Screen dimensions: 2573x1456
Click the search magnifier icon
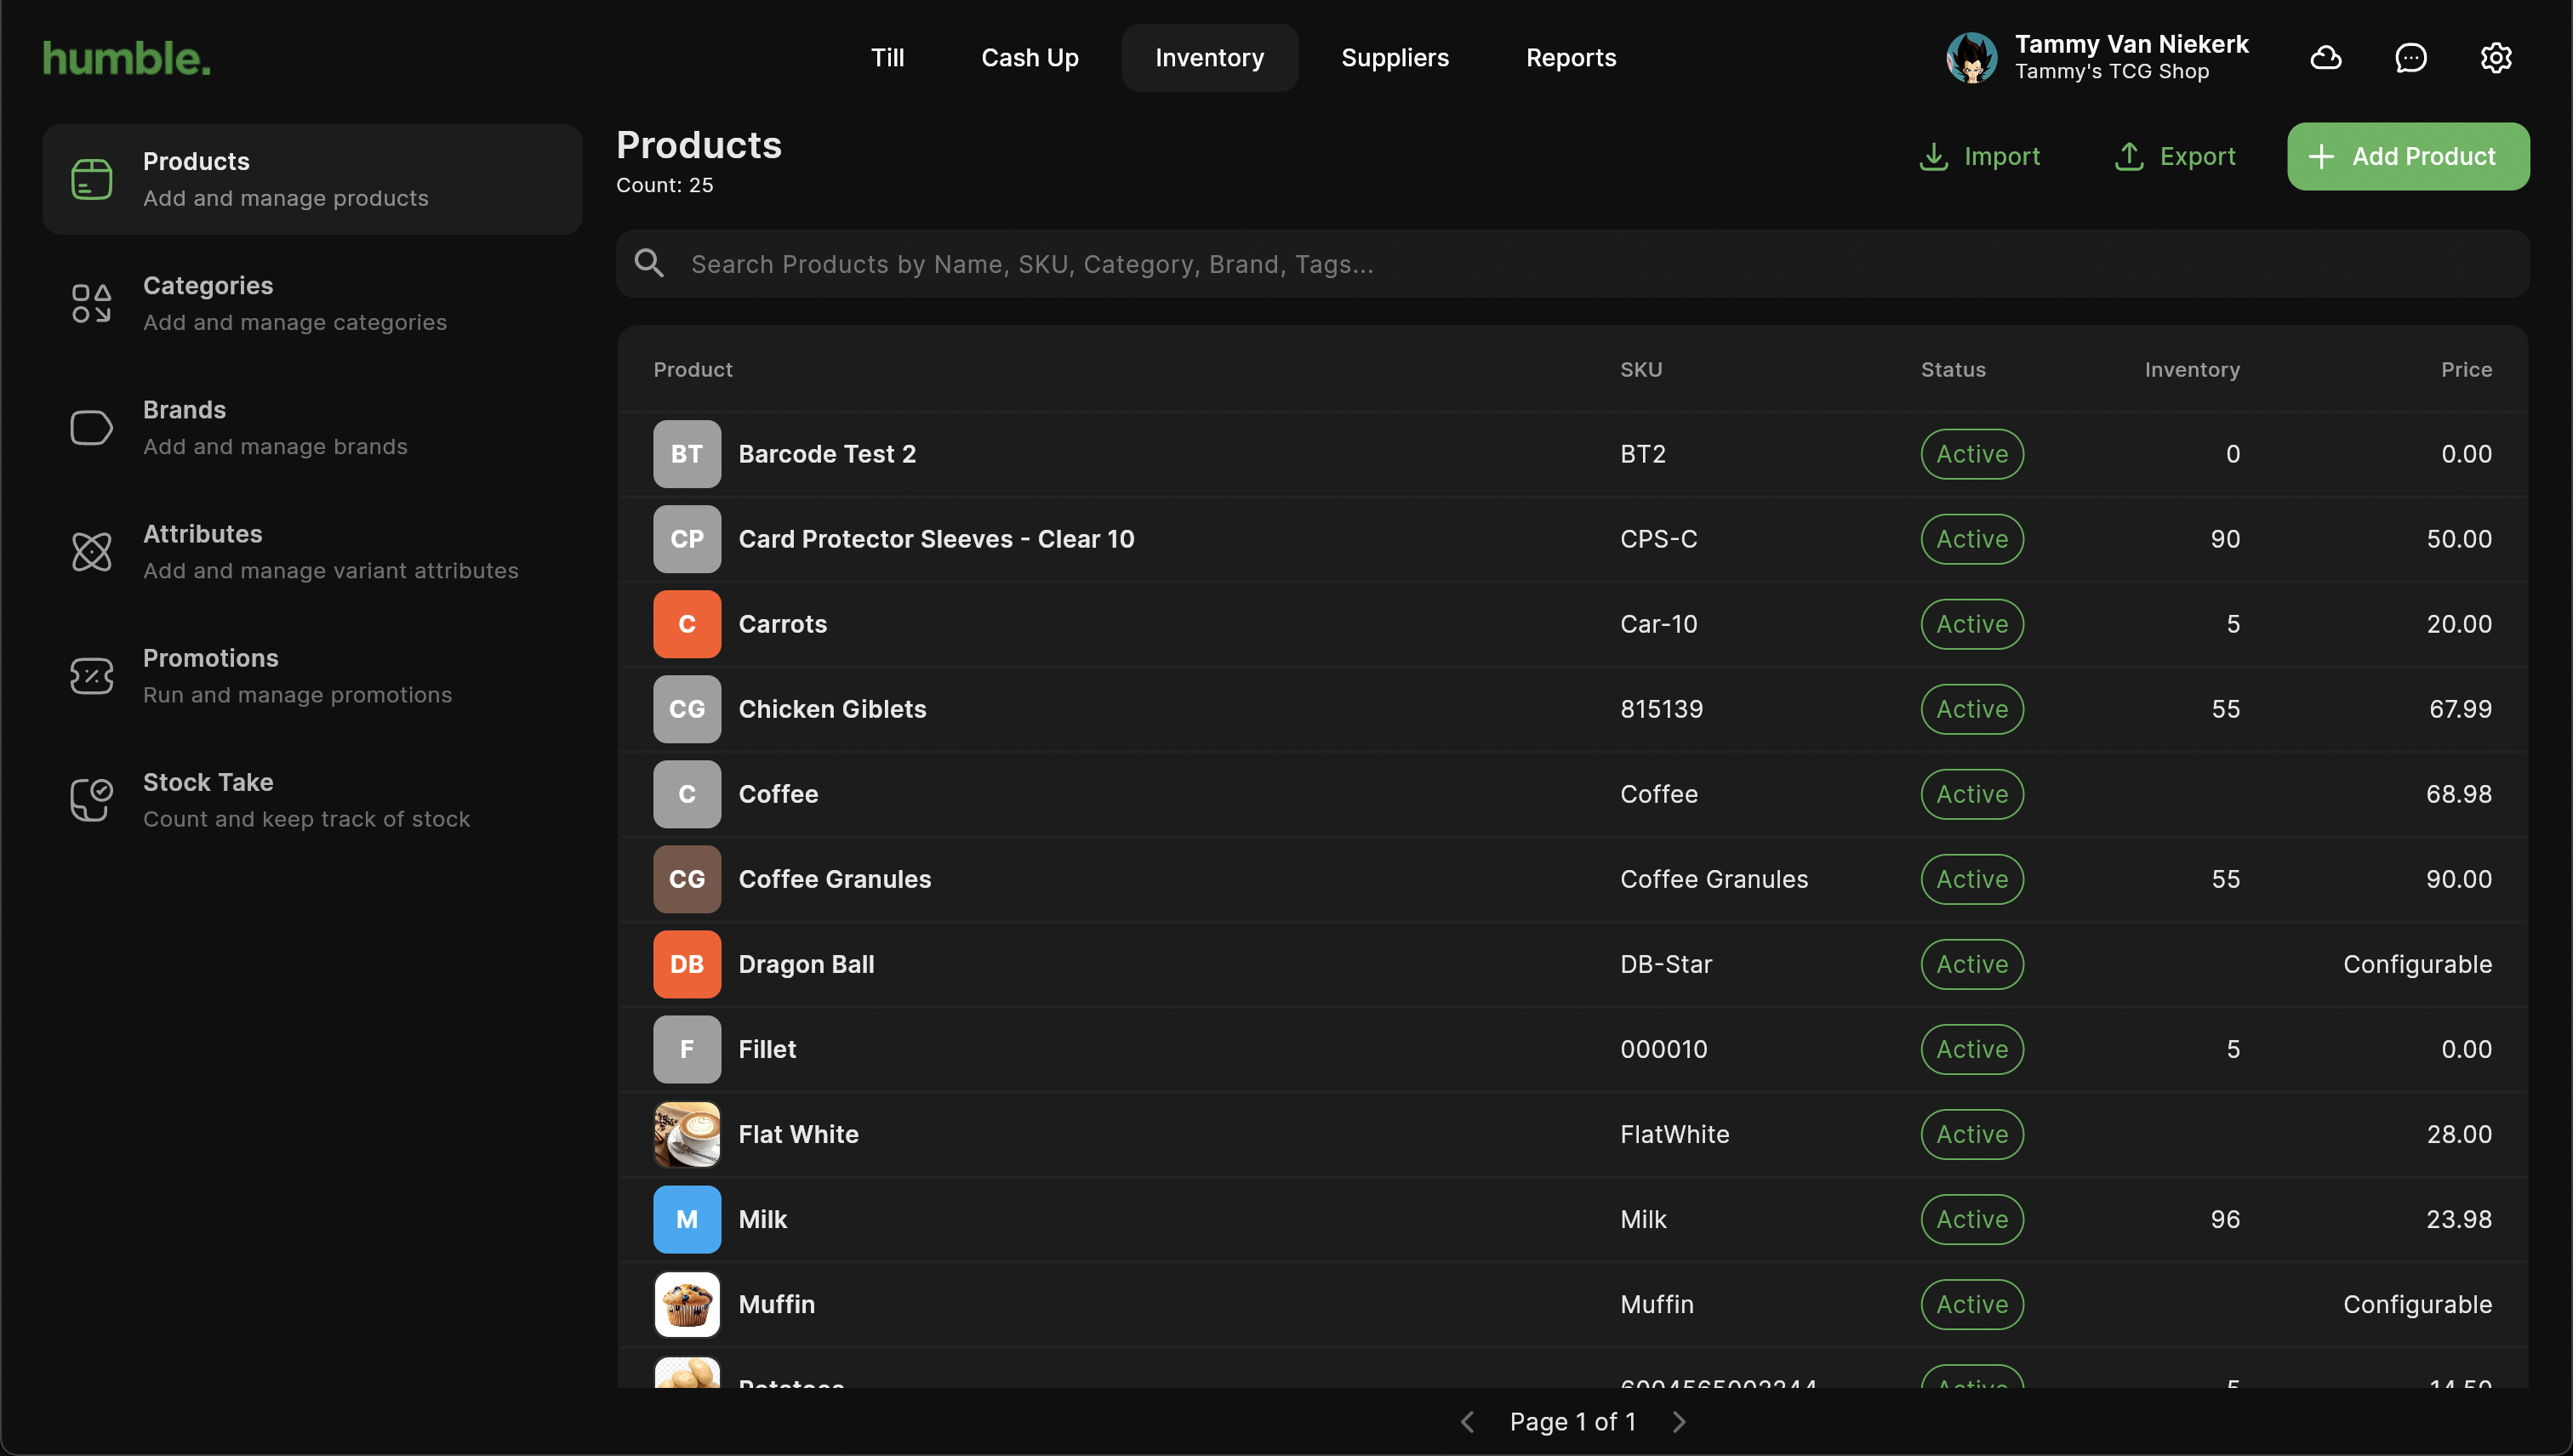(649, 264)
